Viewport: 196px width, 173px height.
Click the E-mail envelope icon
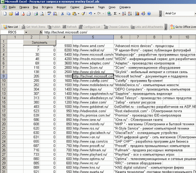pyautogui.click(x=29, y=13)
